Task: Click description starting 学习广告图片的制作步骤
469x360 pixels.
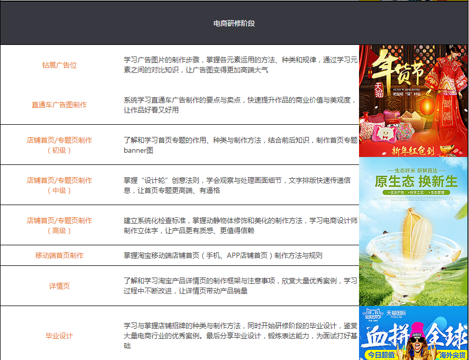Action: point(241,65)
